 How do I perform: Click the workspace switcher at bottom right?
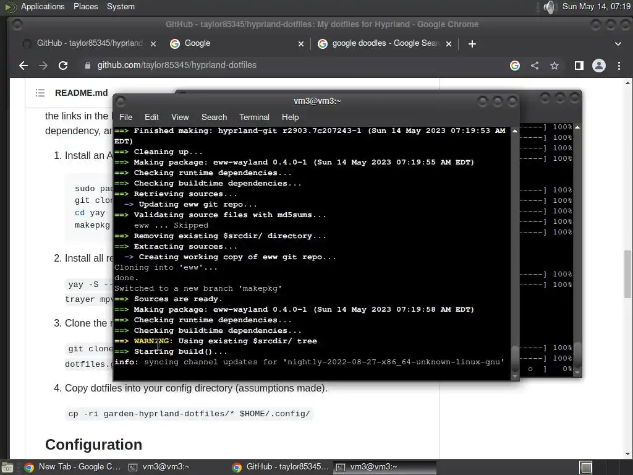[x=586, y=468]
